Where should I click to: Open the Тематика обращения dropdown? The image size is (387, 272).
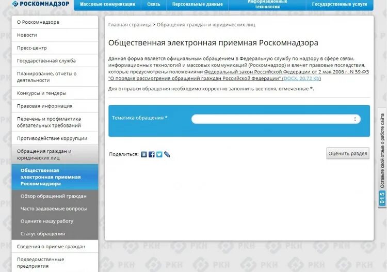click(x=276, y=119)
